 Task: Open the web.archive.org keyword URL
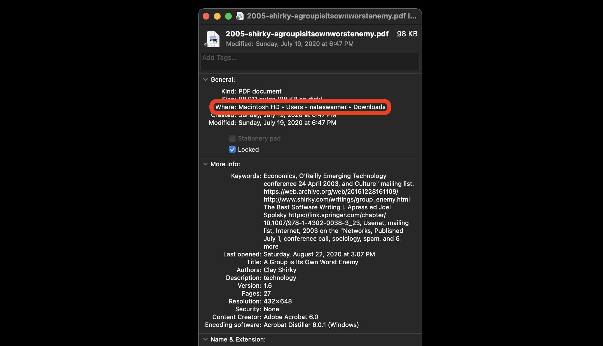[331, 191]
